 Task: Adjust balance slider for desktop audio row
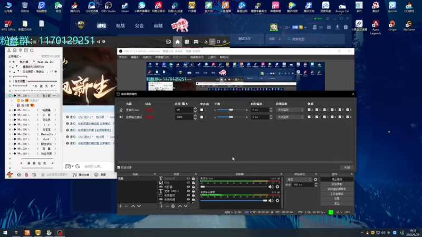[231, 117]
